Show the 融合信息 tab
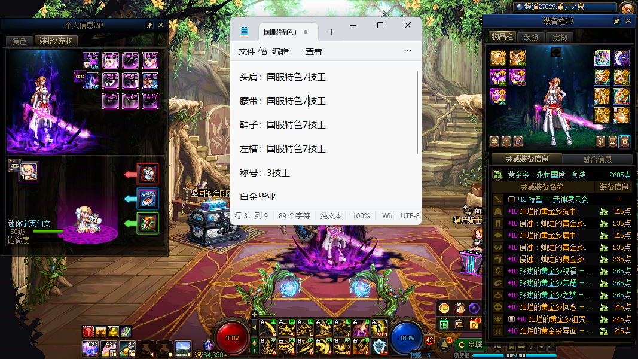This screenshot has width=638, height=359. pos(597,159)
